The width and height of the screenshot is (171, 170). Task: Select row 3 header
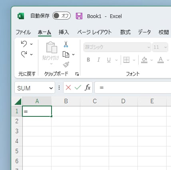pyautogui.click(x=17, y=131)
